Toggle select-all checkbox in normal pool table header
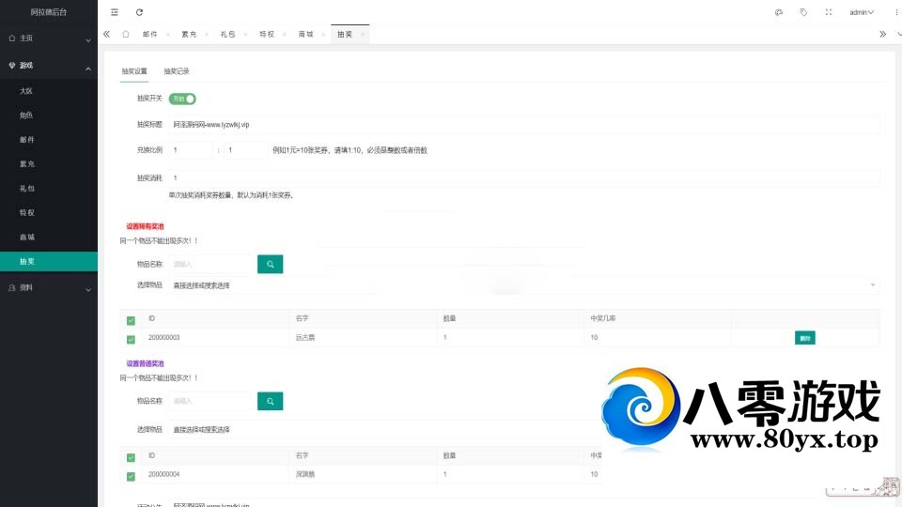Image resolution: width=902 pixels, height=507 pixels. (131, 457)
